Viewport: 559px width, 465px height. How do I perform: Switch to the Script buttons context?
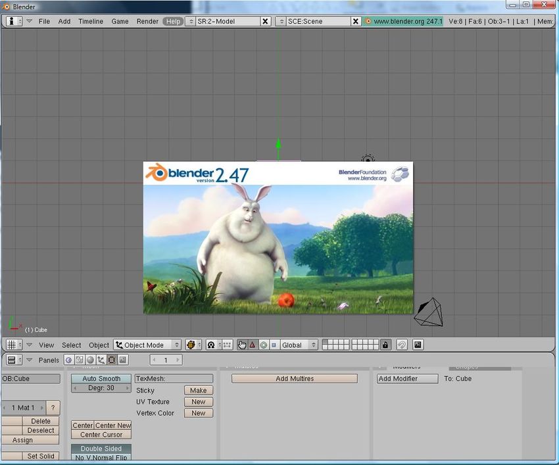coord(80,360)
